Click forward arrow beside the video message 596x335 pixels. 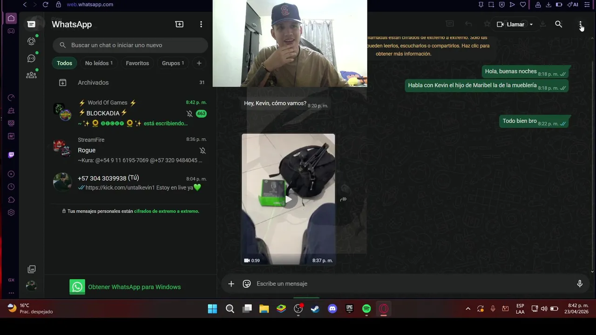click(x=343, y=199)
